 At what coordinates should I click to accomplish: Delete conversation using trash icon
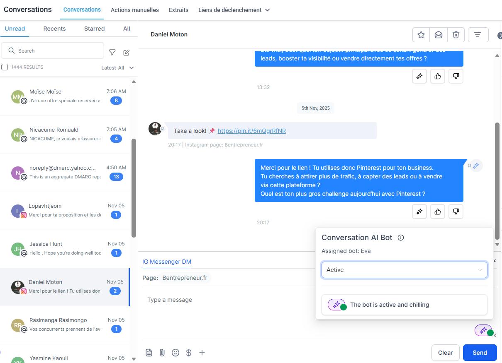456,35
